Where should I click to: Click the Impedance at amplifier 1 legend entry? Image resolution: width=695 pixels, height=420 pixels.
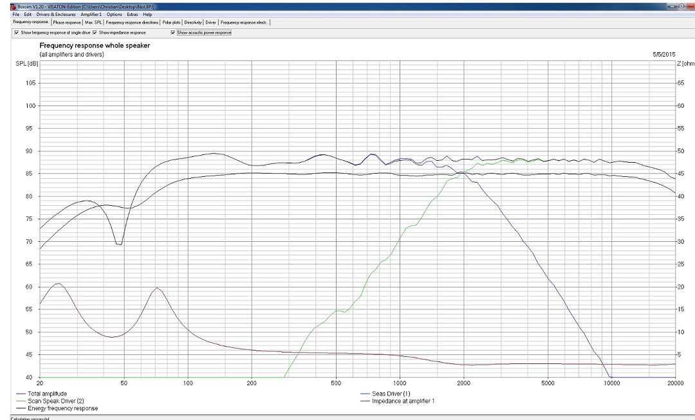tap(398, 401)
